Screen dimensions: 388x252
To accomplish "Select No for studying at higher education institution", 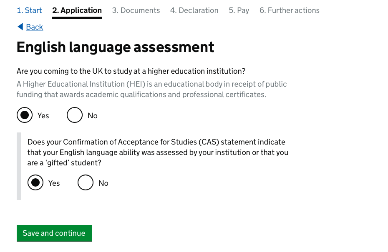I will point(75,115).
